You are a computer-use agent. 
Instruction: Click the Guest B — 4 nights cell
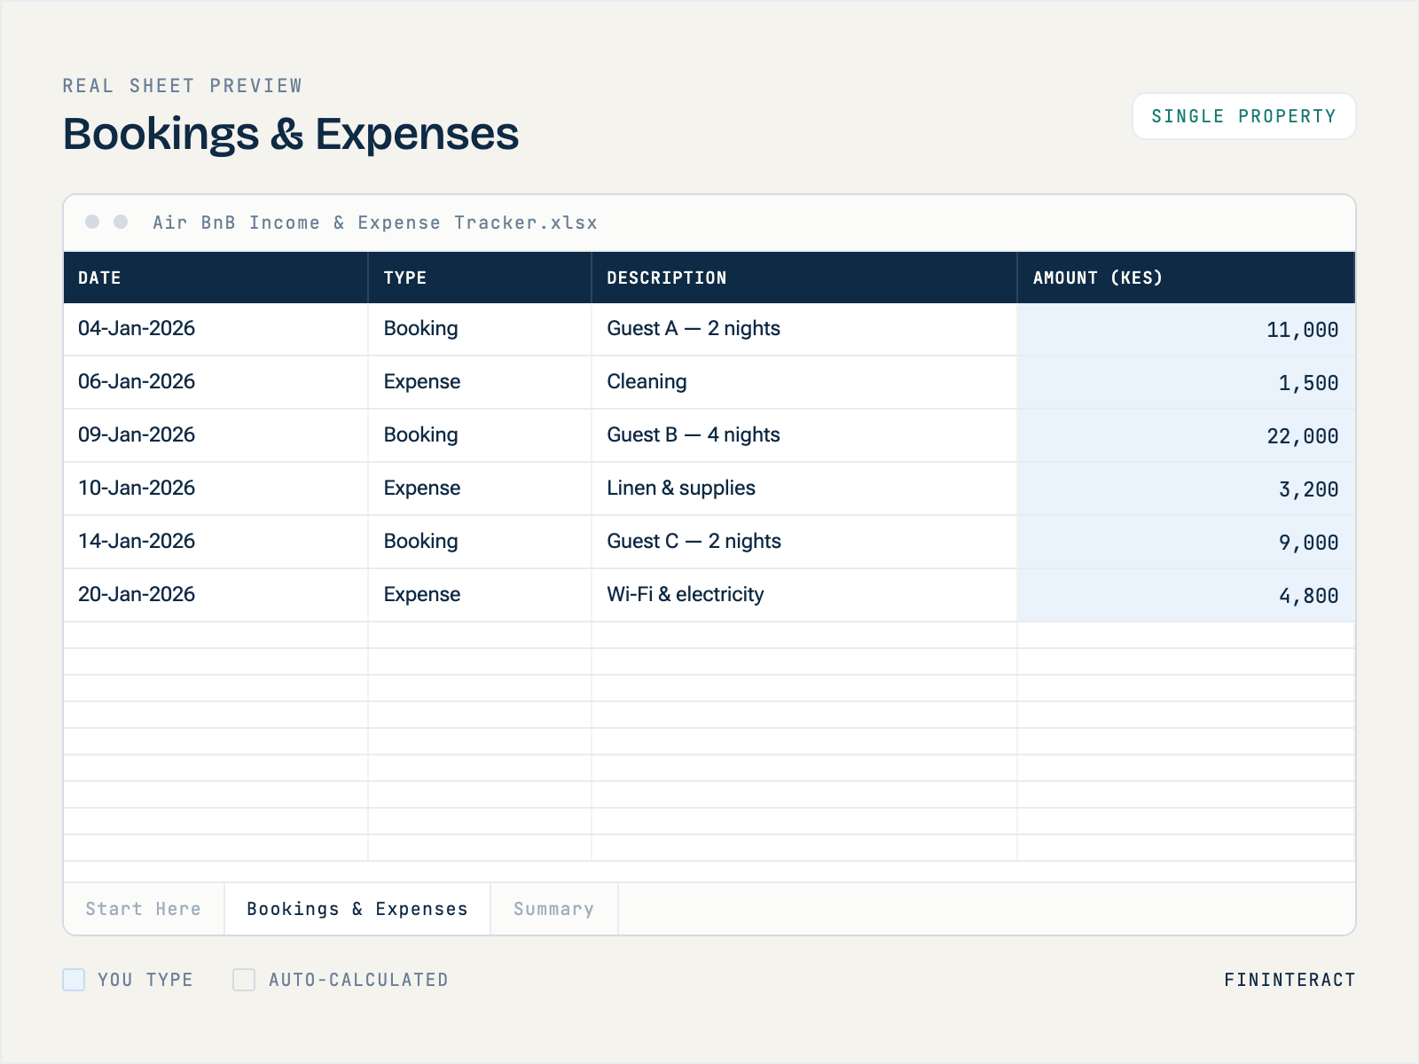coord(804,435)
